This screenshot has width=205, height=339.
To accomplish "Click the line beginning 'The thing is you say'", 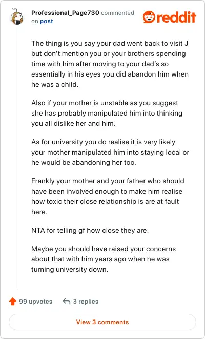I will point(110,43).
